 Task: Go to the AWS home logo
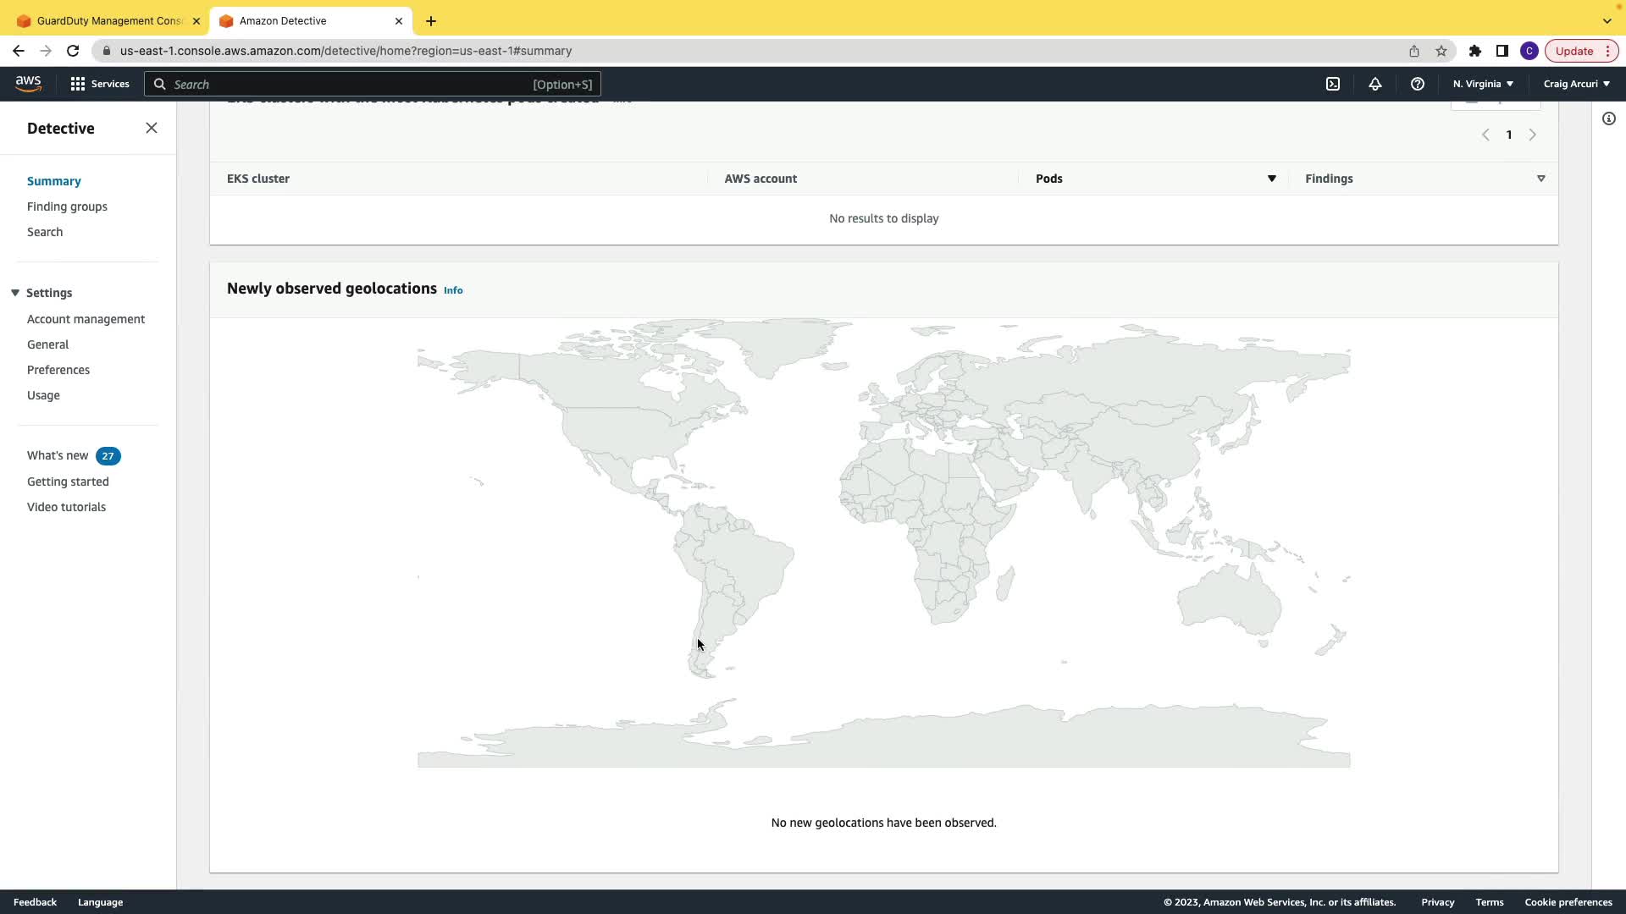(28, 83)
